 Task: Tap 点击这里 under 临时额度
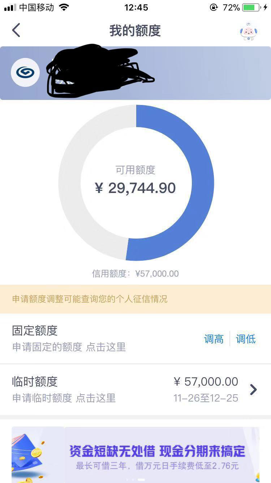(96, 398)
